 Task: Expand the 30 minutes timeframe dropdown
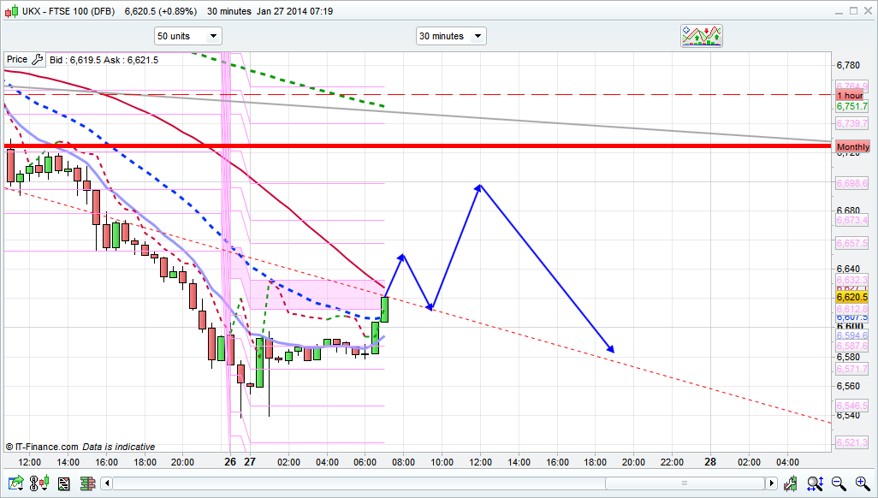[x=451, y=36]
